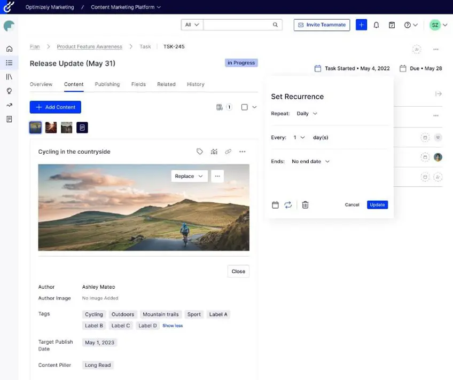
Task: Open the document icon in sidebar
Action: click(x=9, y=119)
